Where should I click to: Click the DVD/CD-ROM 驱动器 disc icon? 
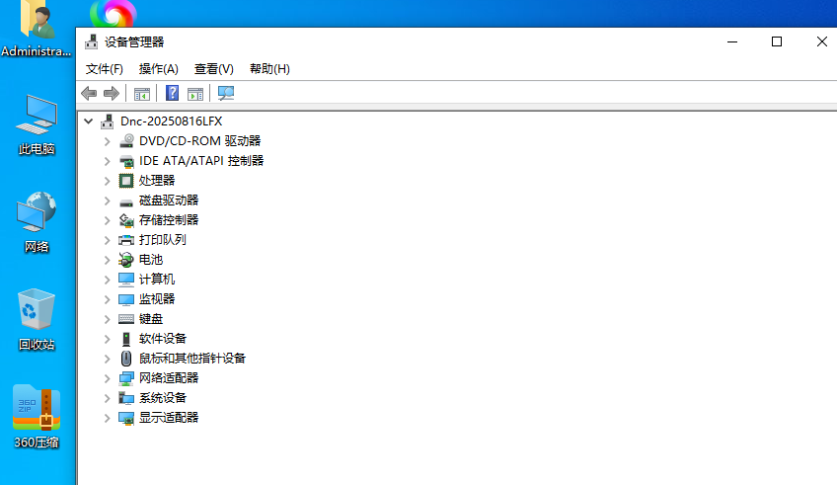[126, 141]
